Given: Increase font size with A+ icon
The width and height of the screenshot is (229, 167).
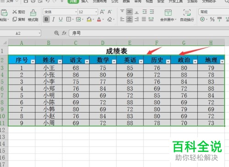Looking at the screenshot, I should pyautogui.click(x=102, y=12).
